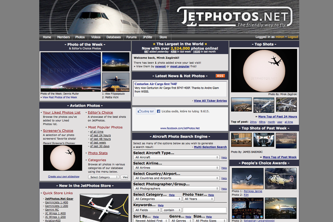The height and width of the screenshot is (222, 333).
Task: Open GeminiJets 1:400 store link
Action: pyautogui.click(x=56, y=202)
